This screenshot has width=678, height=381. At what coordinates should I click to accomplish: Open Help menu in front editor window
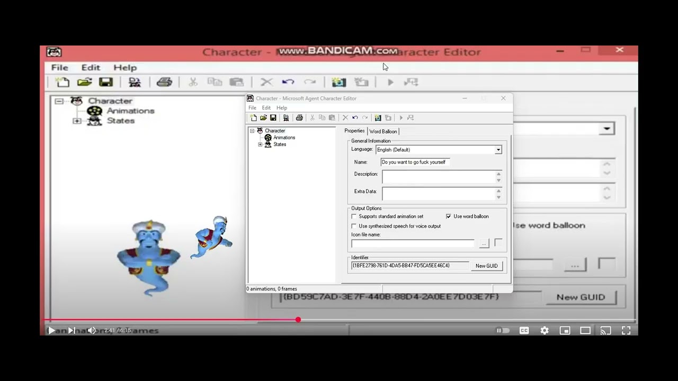pos(282,108)
